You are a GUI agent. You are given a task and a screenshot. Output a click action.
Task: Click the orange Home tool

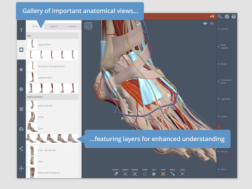pos(163,173)
